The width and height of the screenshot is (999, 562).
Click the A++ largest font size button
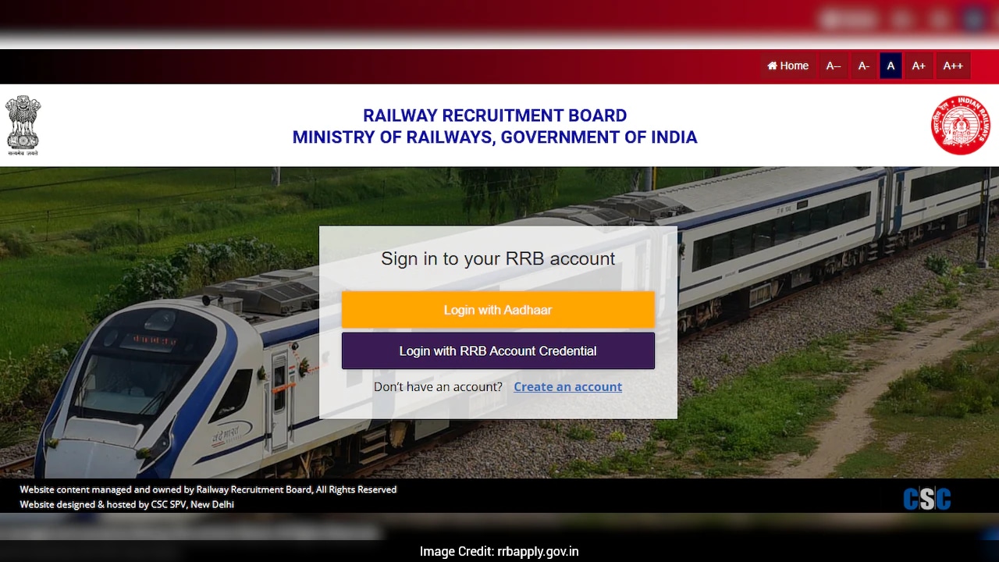pyautogui.click(x=953, y=66)
